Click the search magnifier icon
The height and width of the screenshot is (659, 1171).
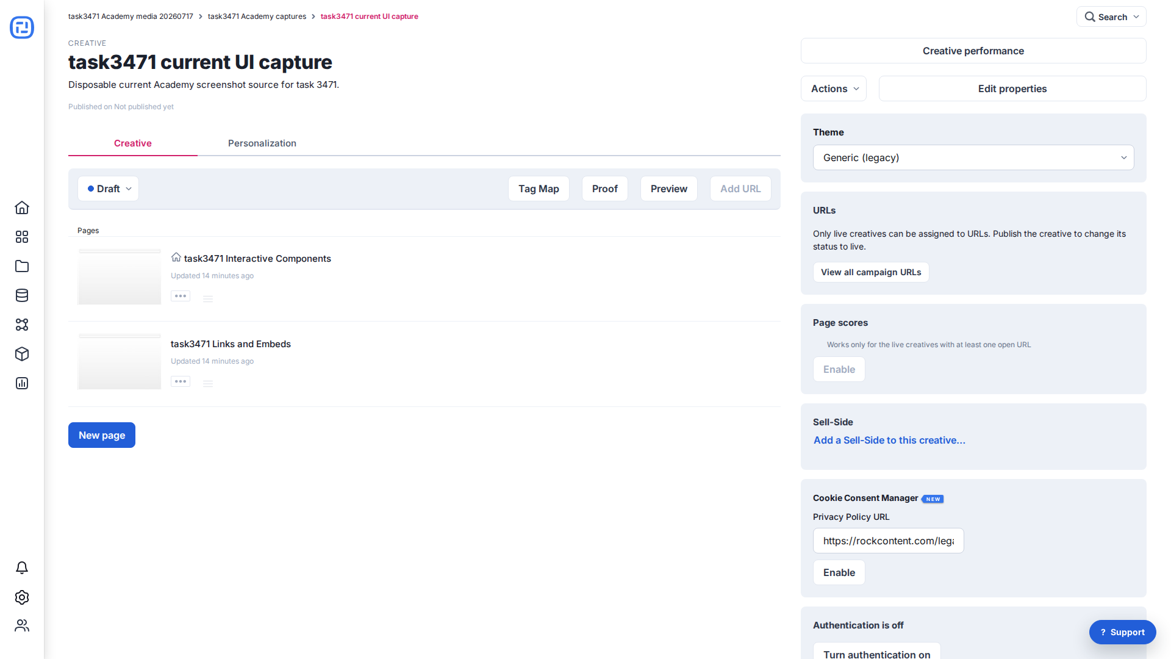tap(1090, 17)
